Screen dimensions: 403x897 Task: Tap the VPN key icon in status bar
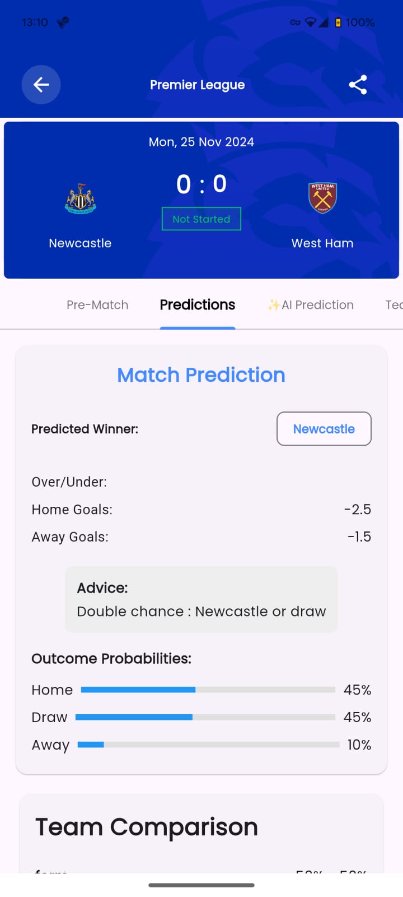(295, 22)
